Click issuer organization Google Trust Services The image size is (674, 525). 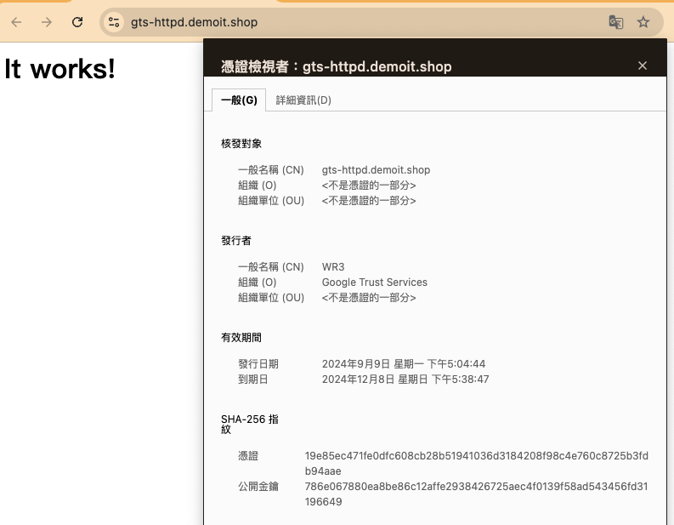(374, 282)
